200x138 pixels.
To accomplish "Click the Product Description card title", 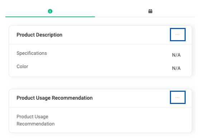I will click(39, 35).
